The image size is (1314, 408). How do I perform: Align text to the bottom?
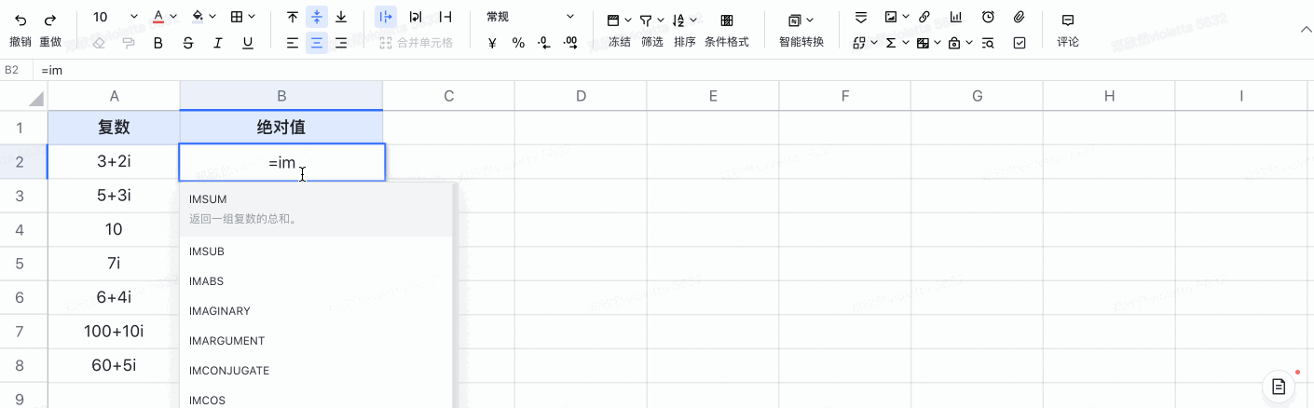point(341,17)
